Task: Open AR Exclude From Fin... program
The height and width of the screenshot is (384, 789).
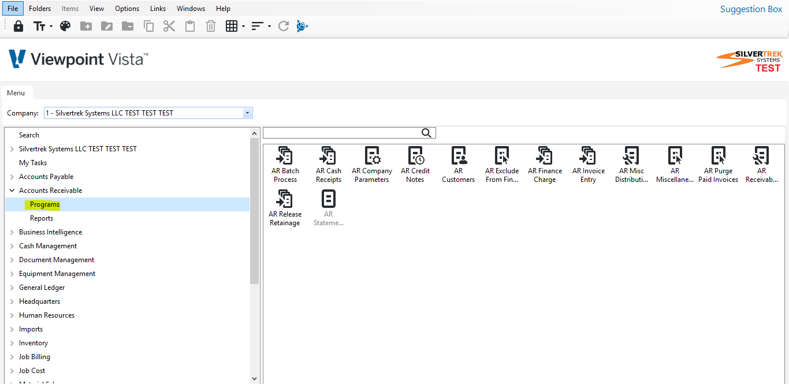Action: tap(502, 165)
